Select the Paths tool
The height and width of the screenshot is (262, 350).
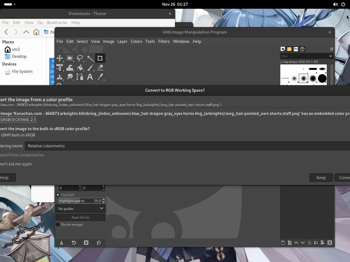80,77
